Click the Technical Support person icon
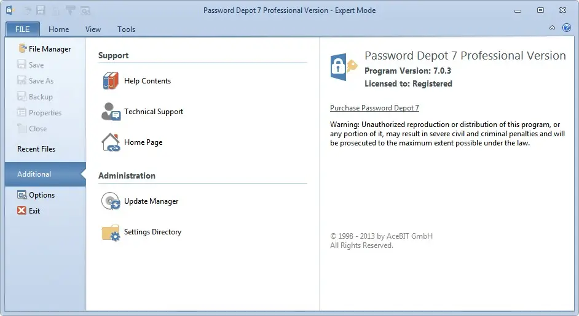The image size is (579, 316). point(111,111)
